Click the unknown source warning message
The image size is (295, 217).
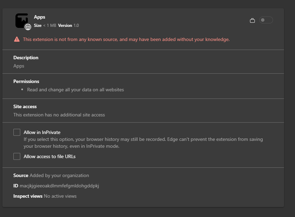click(x=126, y=39)
